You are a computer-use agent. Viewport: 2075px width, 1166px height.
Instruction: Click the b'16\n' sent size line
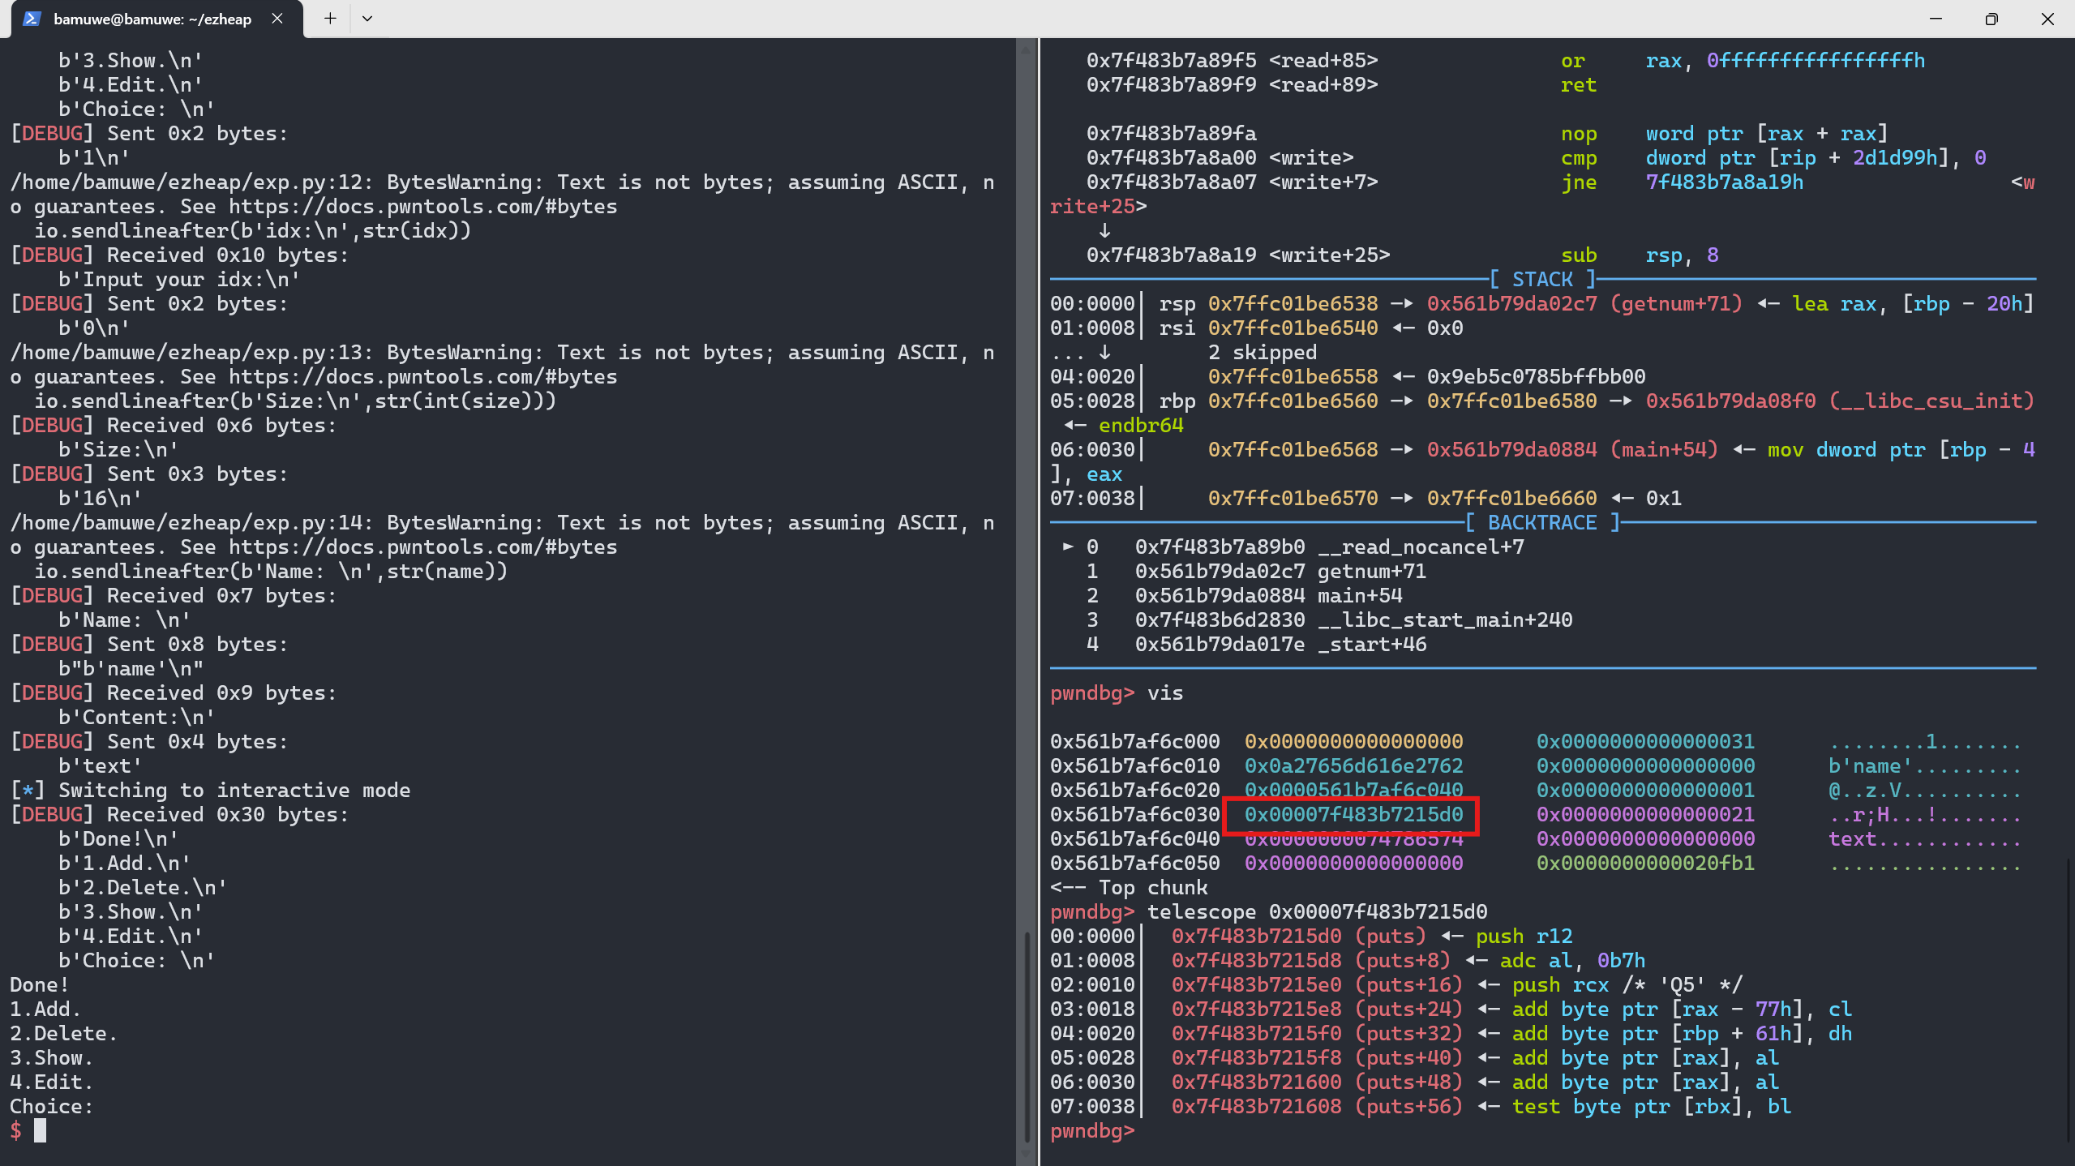pos(100,499)
